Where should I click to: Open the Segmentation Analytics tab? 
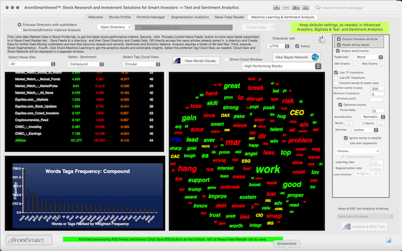[190, 17]
